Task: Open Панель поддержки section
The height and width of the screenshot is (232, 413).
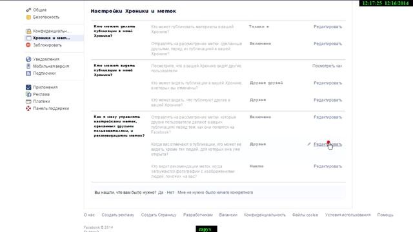Action: (51, 108)
